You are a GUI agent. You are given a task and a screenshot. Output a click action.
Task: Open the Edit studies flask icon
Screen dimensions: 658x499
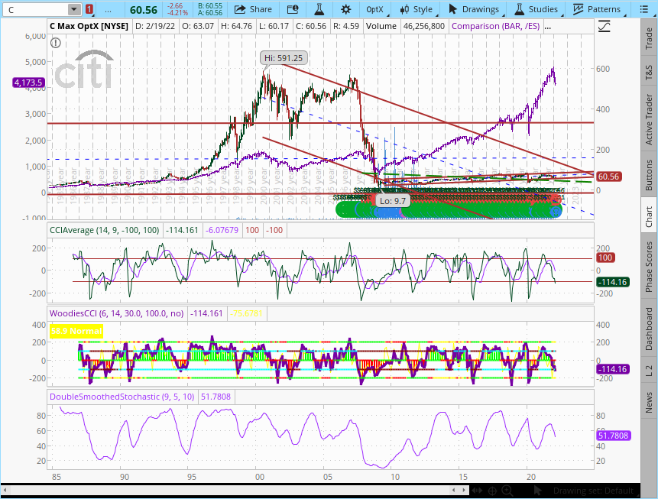[x=317, y=9]
